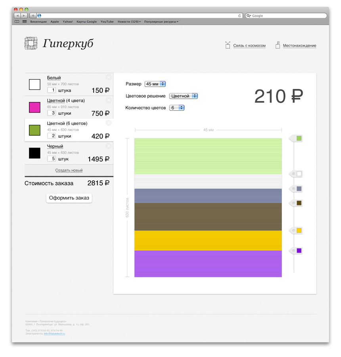Viewport: 341px width, 357px height.
Task: Click the location icon near Местонахождение
Action: [x=278, y=45]
